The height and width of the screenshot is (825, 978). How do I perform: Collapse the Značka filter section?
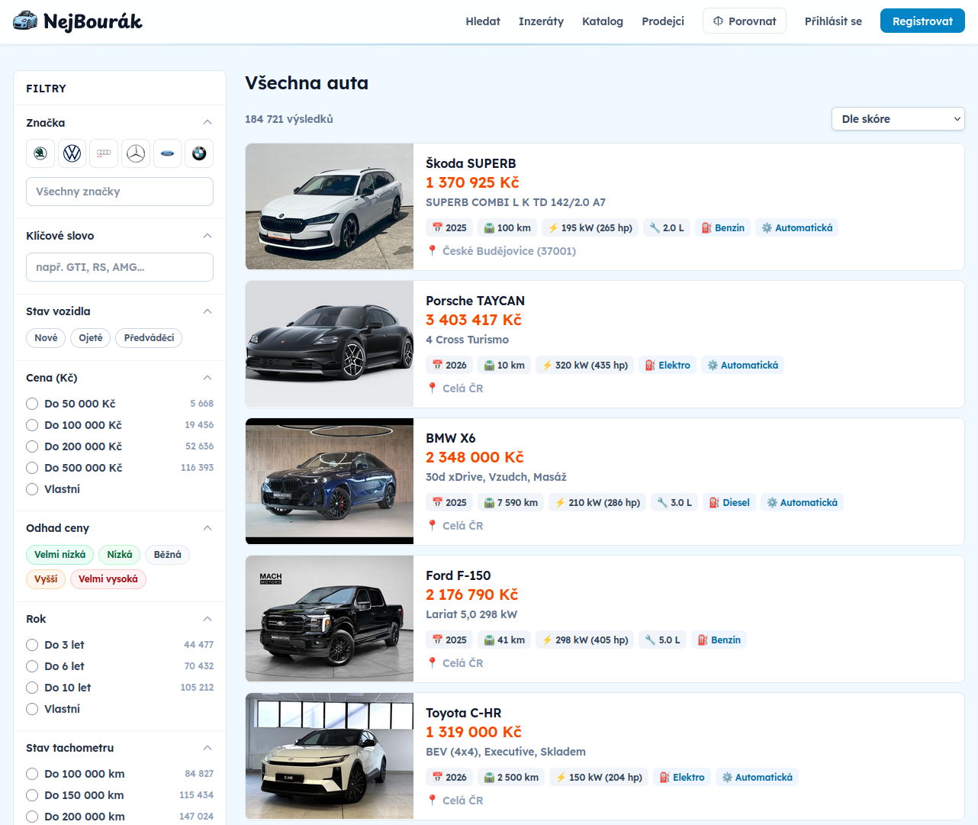208,123
